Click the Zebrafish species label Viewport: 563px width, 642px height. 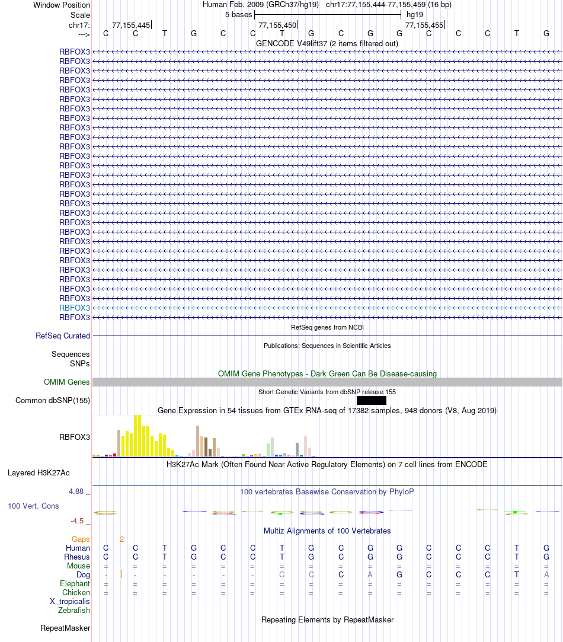pos(73,611)
